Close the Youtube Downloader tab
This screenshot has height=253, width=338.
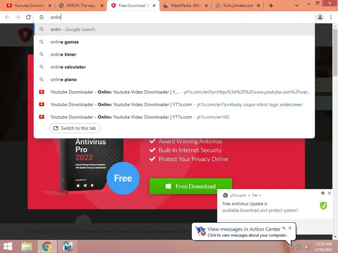click(50, 6)
